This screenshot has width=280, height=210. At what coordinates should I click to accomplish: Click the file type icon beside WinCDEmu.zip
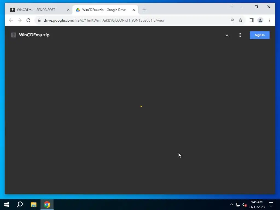pos(14,35)
